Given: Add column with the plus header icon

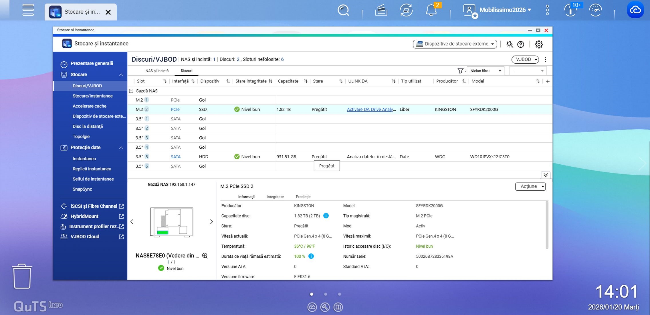Looking at the screenshot, I should [x=548, y=81].
